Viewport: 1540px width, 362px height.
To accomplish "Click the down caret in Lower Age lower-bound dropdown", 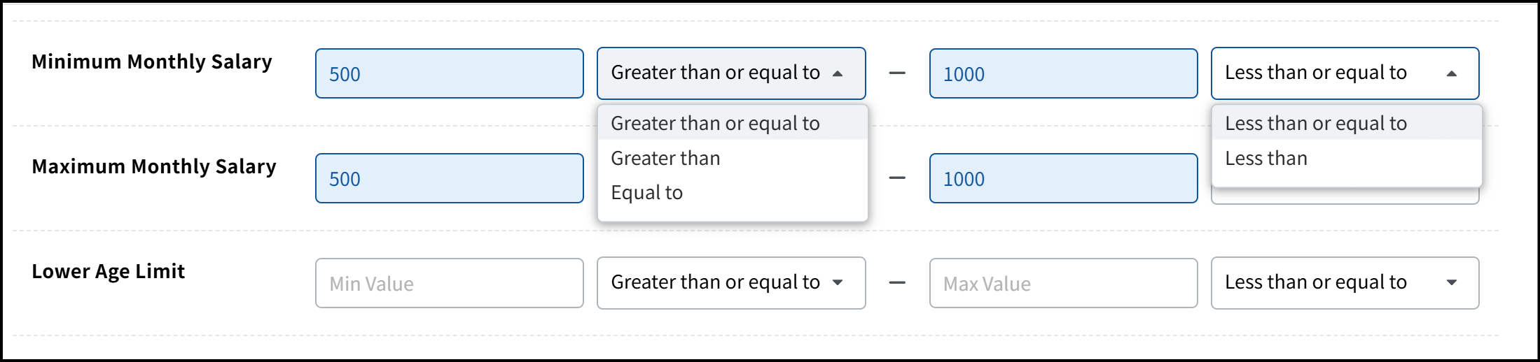I will pyautogui.click(x=838, y=282).
